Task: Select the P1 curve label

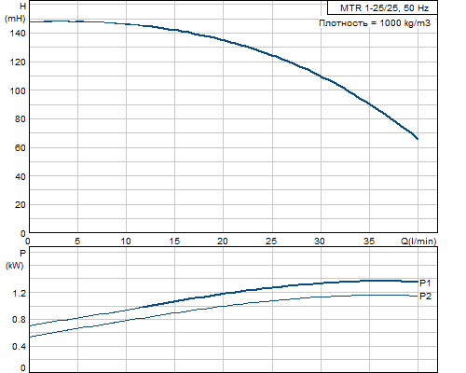Action: coord(425,283)
